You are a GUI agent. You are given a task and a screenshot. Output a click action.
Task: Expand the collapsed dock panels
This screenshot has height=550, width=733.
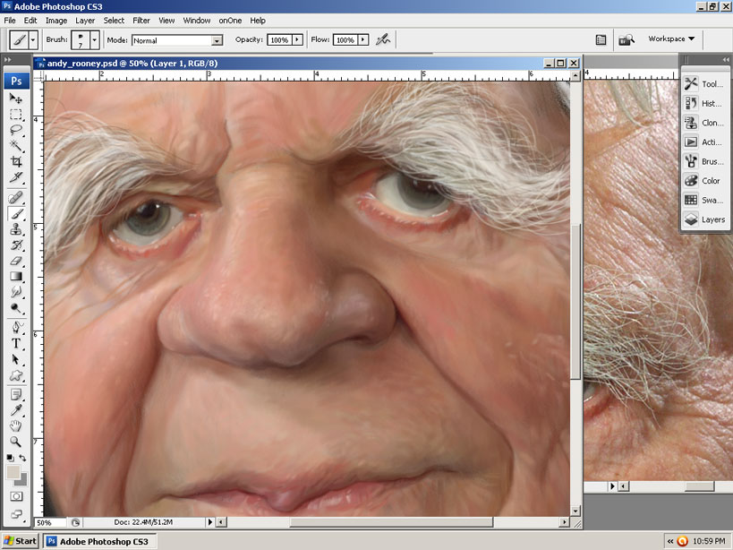(726, 59)
